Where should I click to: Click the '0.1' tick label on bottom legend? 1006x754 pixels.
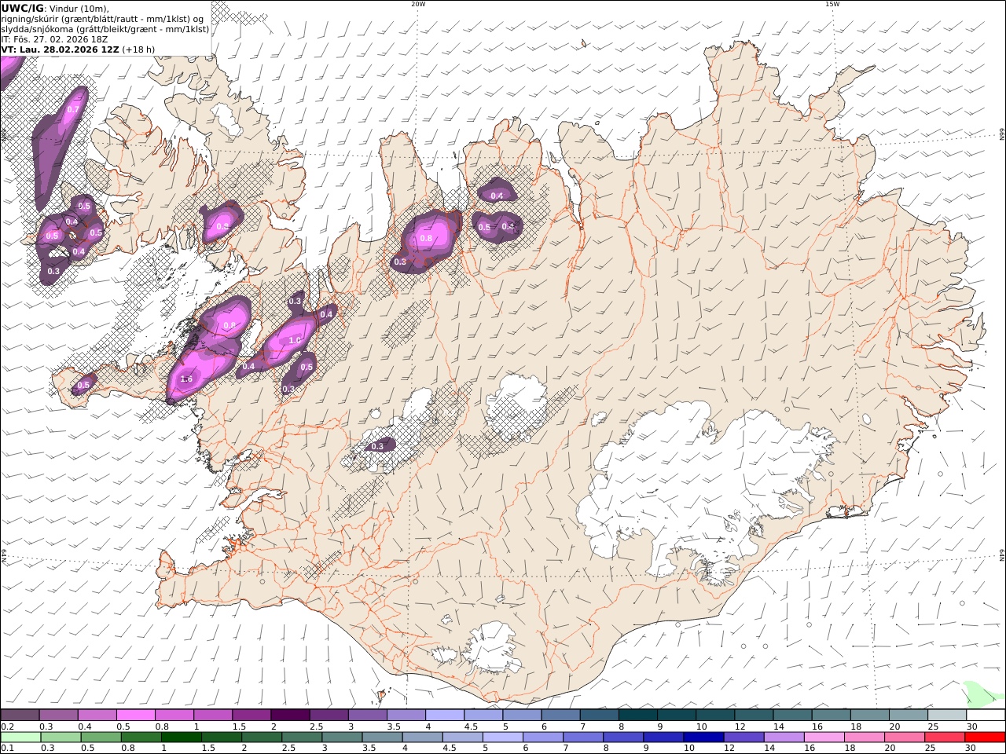click(7, 749)
